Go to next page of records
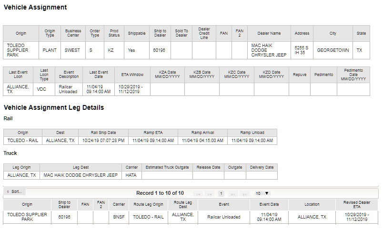The height and width of the screenshot is (229, 383). (x=233, y=194)
